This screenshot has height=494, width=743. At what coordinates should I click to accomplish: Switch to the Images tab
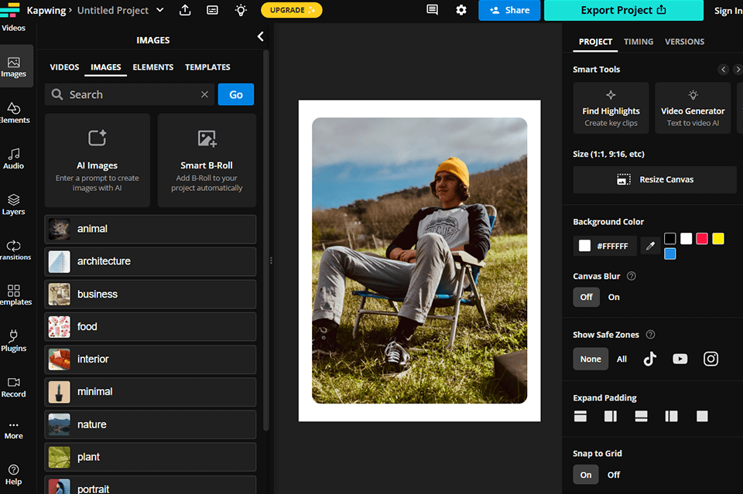(x=106, y=67)
